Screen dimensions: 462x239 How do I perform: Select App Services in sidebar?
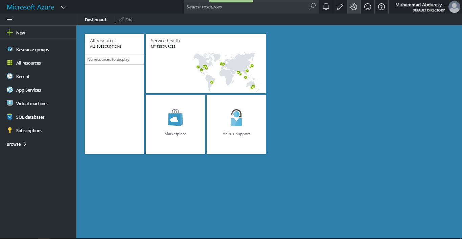28,90
